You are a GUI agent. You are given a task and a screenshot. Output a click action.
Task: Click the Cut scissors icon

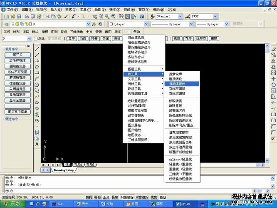47,16
